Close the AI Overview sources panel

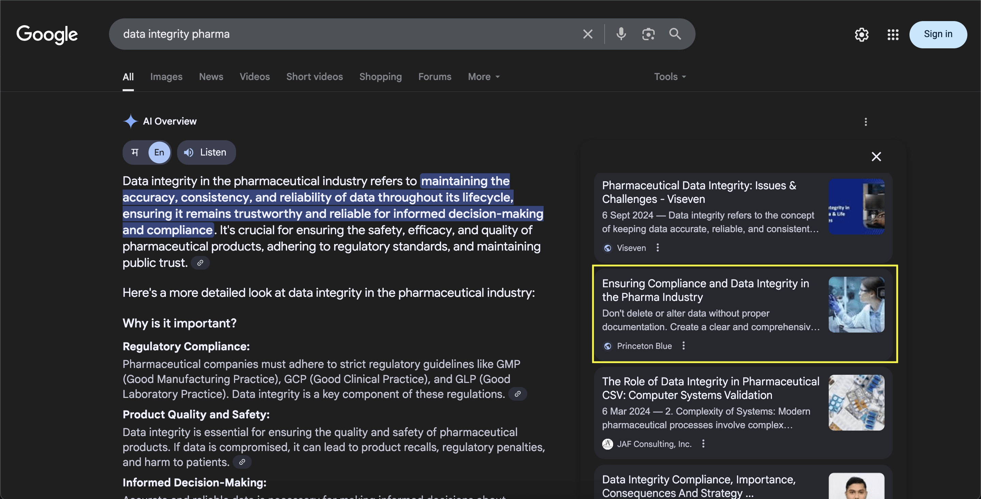[x=876, y=157]
